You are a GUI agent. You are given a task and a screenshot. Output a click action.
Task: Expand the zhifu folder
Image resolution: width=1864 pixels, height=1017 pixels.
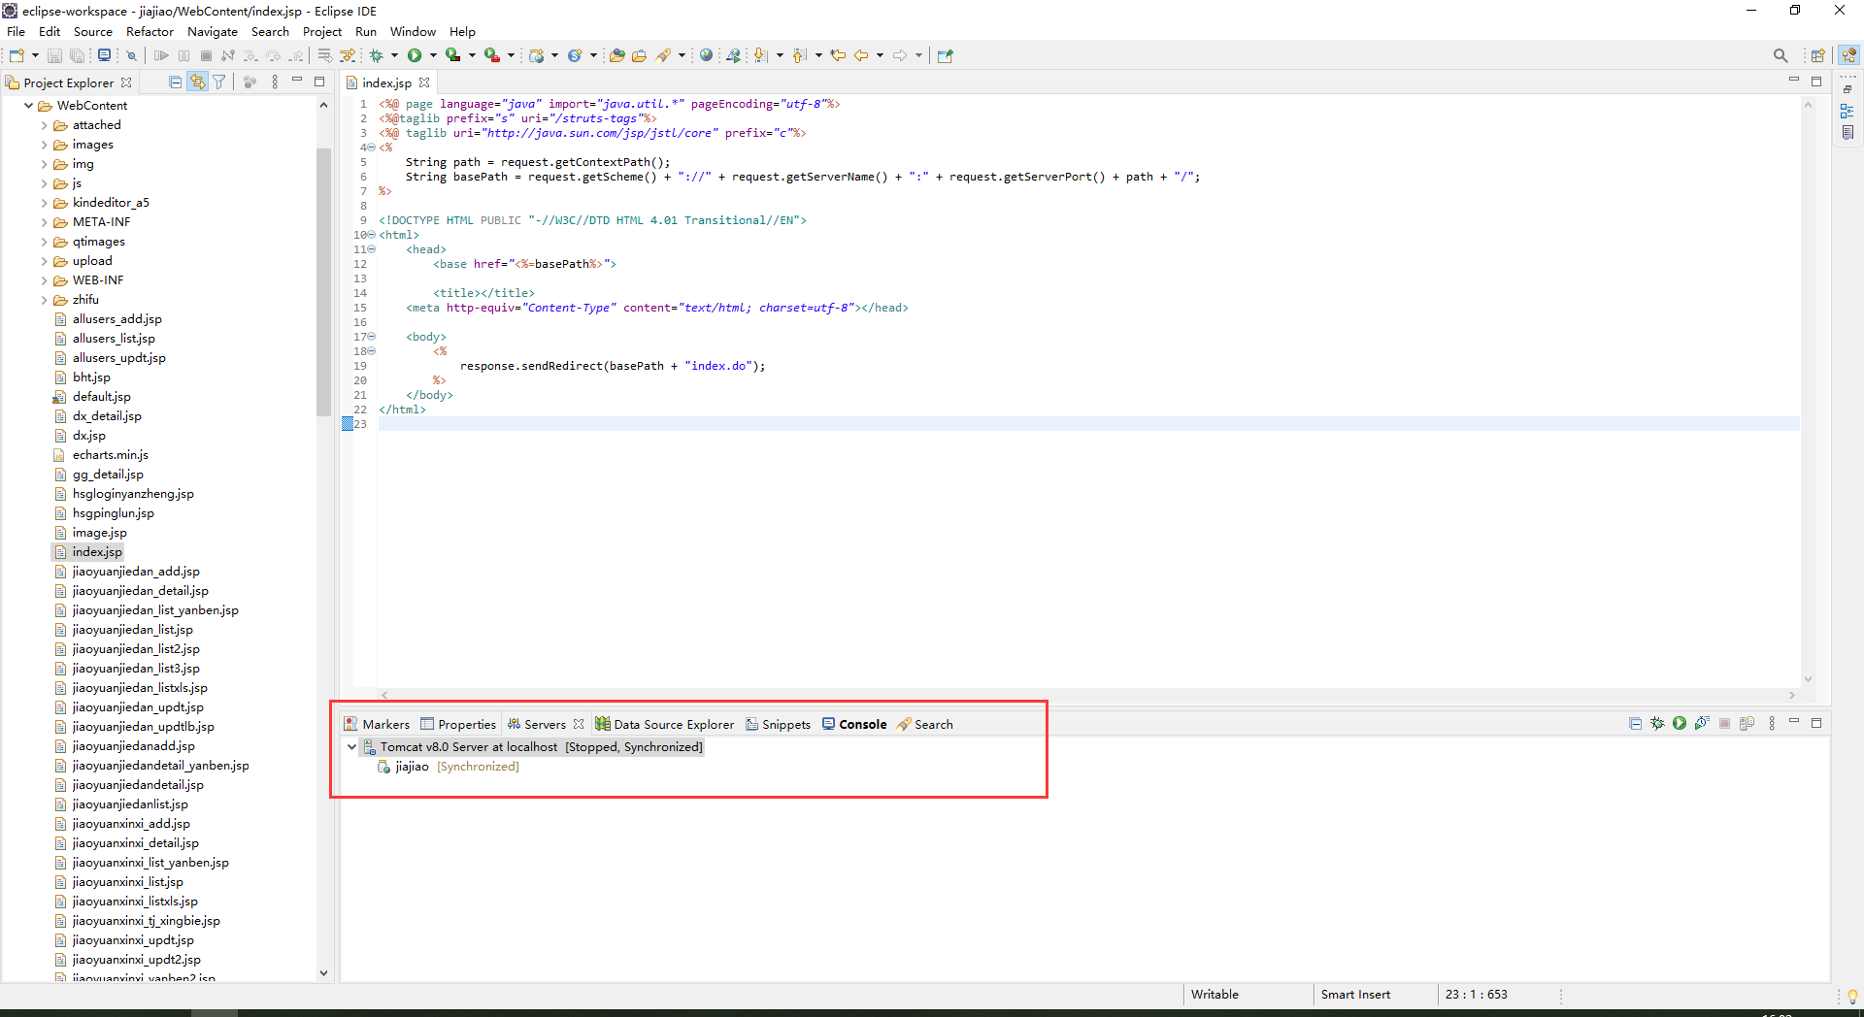tap(45, 300)
